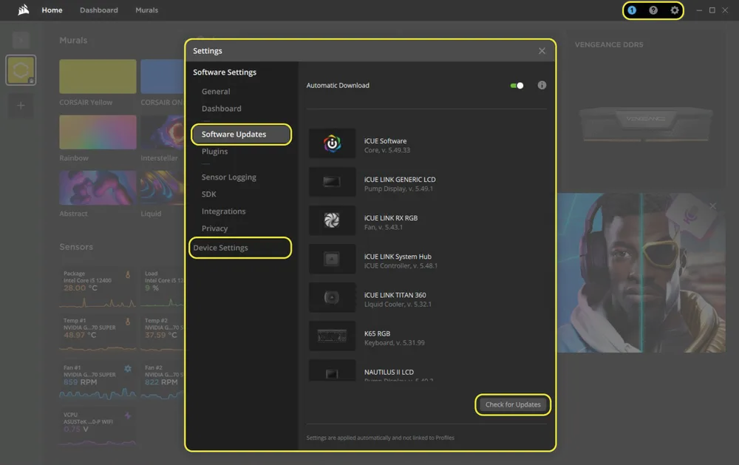The image size is (739, 465).
Task: Open the Dashboard settings section
Action: tap(222, 109)
